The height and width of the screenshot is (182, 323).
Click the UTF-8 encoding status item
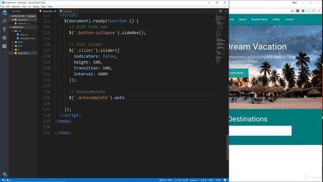(x=203, y=180)
